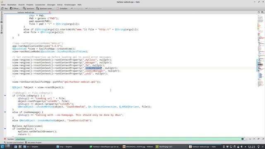Open the Hilfe menu
This screenshot has height=149, width=265.
(79, 5)
